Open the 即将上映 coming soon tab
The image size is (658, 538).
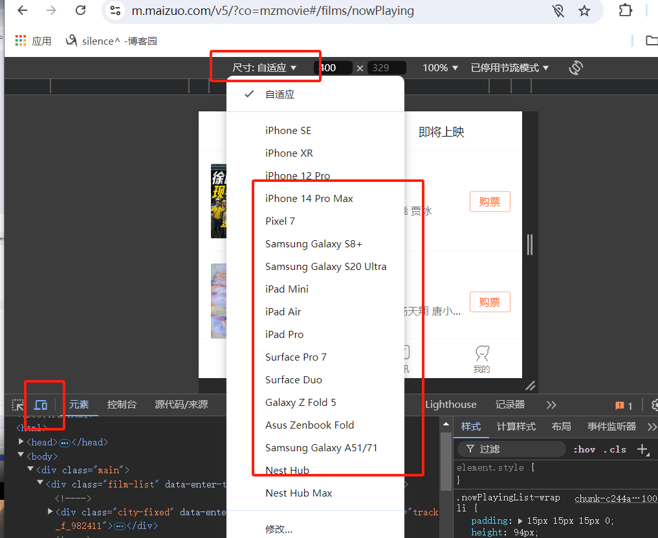[441, 132]
